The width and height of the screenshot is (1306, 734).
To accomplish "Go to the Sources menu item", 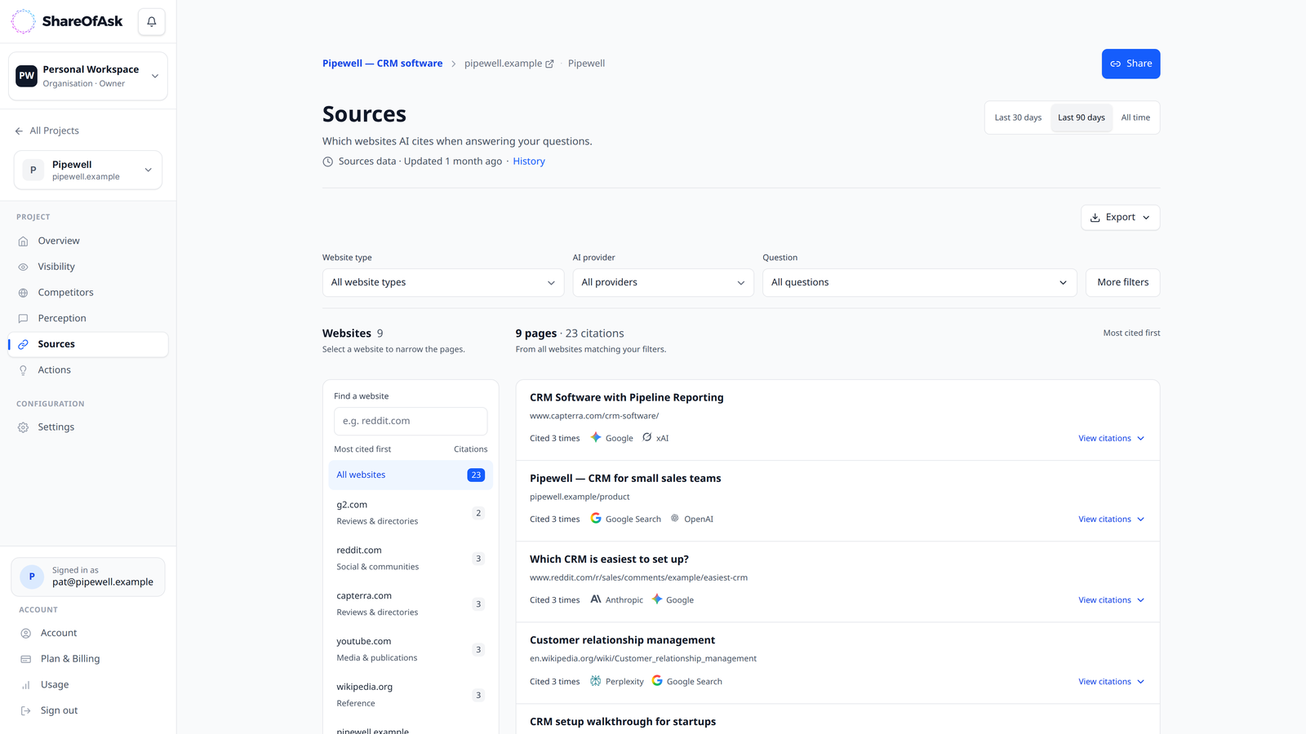I will 88,344.
